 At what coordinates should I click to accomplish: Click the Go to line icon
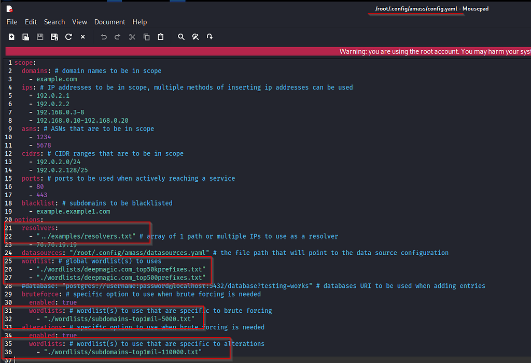point(209,37)
